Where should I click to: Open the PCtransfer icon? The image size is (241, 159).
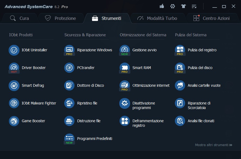[69, 68]
